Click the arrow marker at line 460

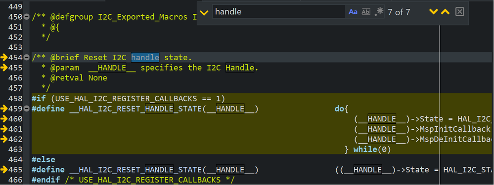click(x=4, y=119)
